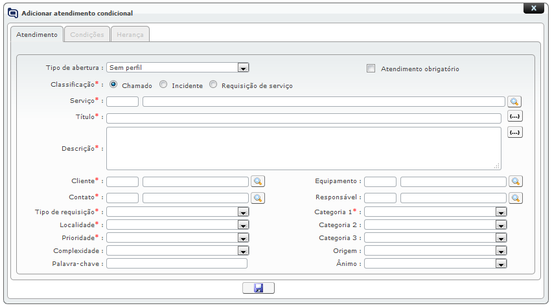Viewport: 552px width, 308px height.
Task: Switch to the Condições tab
Action: [87, 35]
